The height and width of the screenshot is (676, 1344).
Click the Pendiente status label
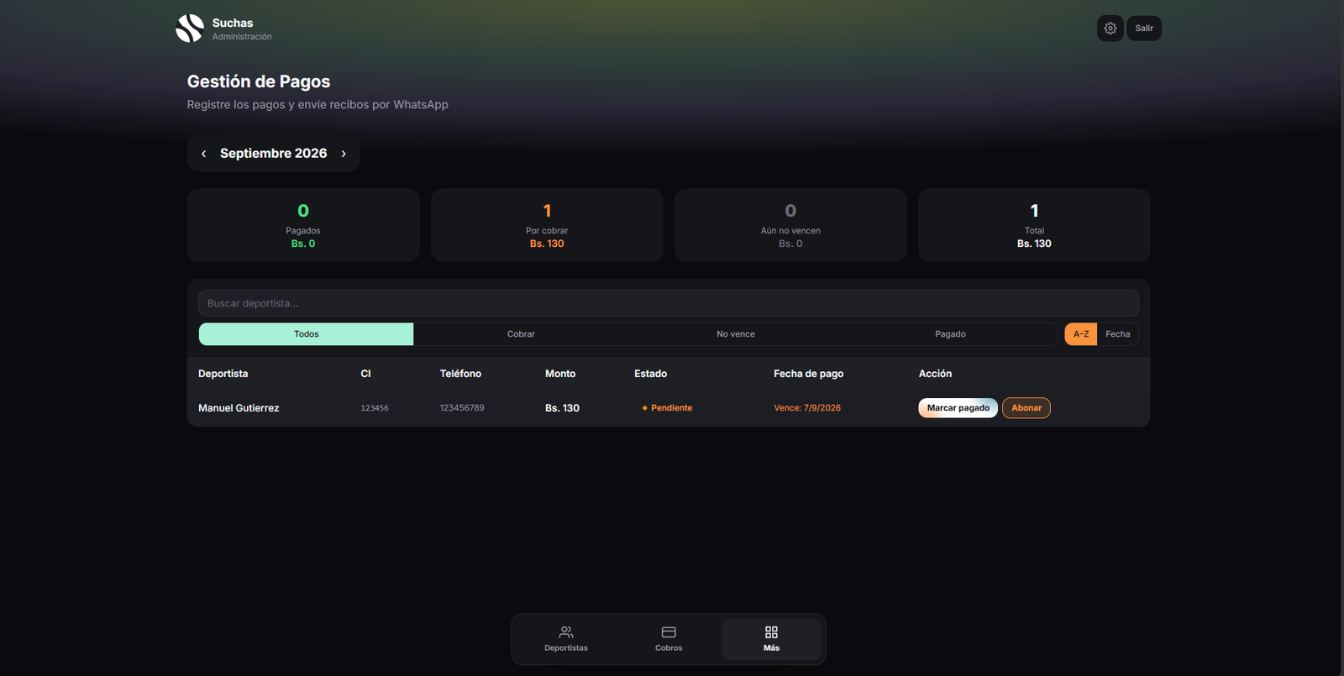(668, 408)
